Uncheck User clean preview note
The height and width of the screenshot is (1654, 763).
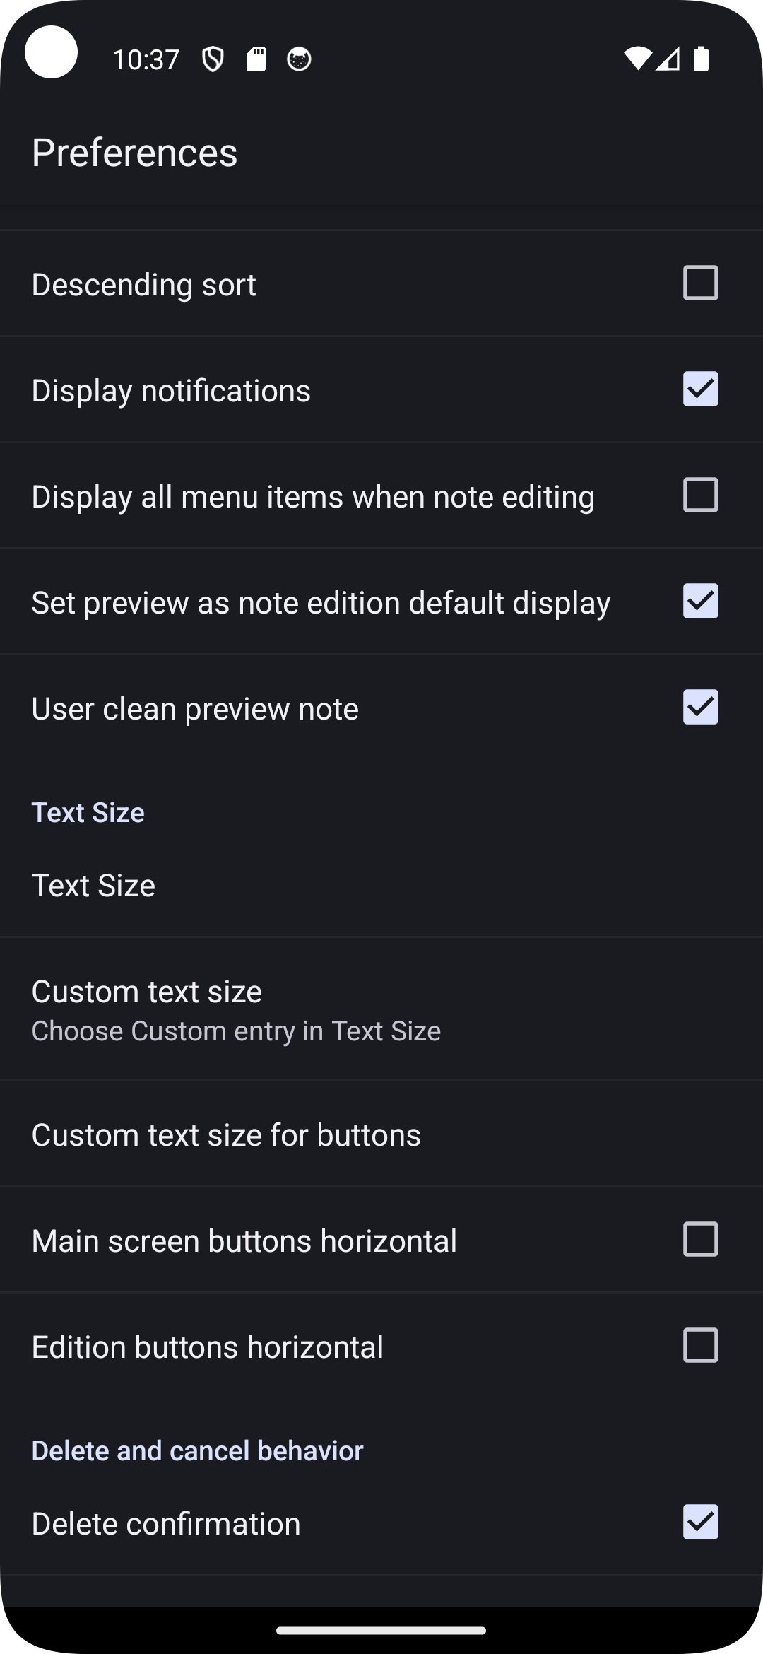700,708
